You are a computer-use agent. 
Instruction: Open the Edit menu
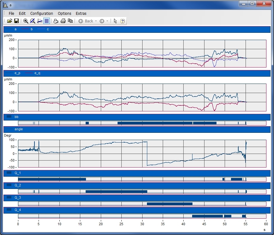pos(22,14)
